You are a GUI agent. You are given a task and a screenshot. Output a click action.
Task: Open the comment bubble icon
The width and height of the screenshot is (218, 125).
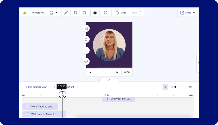pos(106,13)
